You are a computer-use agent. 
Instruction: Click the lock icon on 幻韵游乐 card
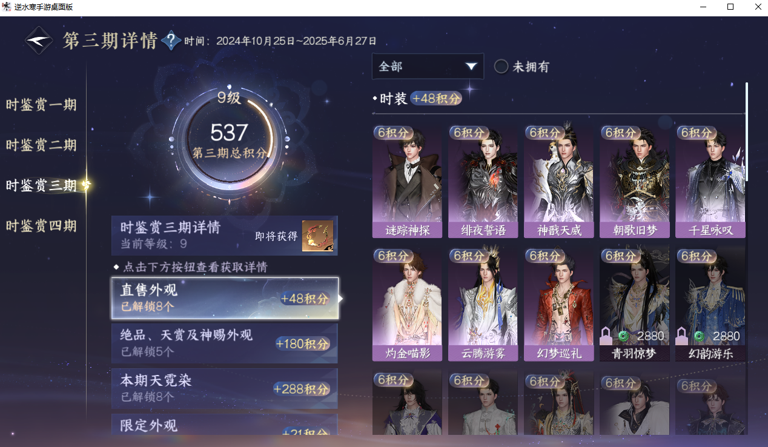(x=681, y=336)
